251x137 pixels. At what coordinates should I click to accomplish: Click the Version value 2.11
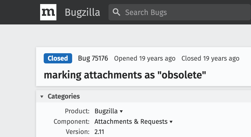(x=99, y=132)
